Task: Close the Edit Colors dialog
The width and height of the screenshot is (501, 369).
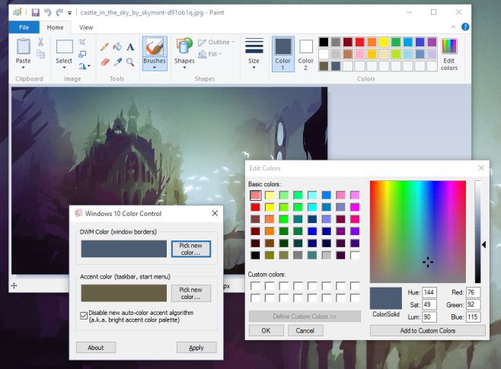Action: click(x=481, y=168)
